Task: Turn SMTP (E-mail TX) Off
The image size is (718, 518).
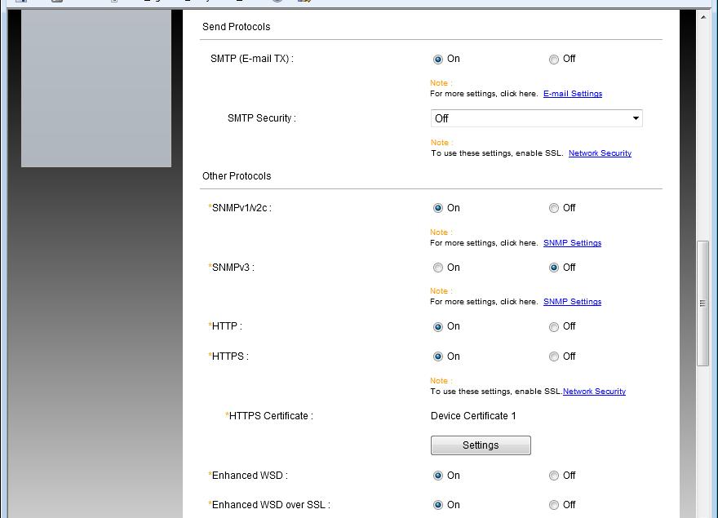Action: [x=554, y=59]
